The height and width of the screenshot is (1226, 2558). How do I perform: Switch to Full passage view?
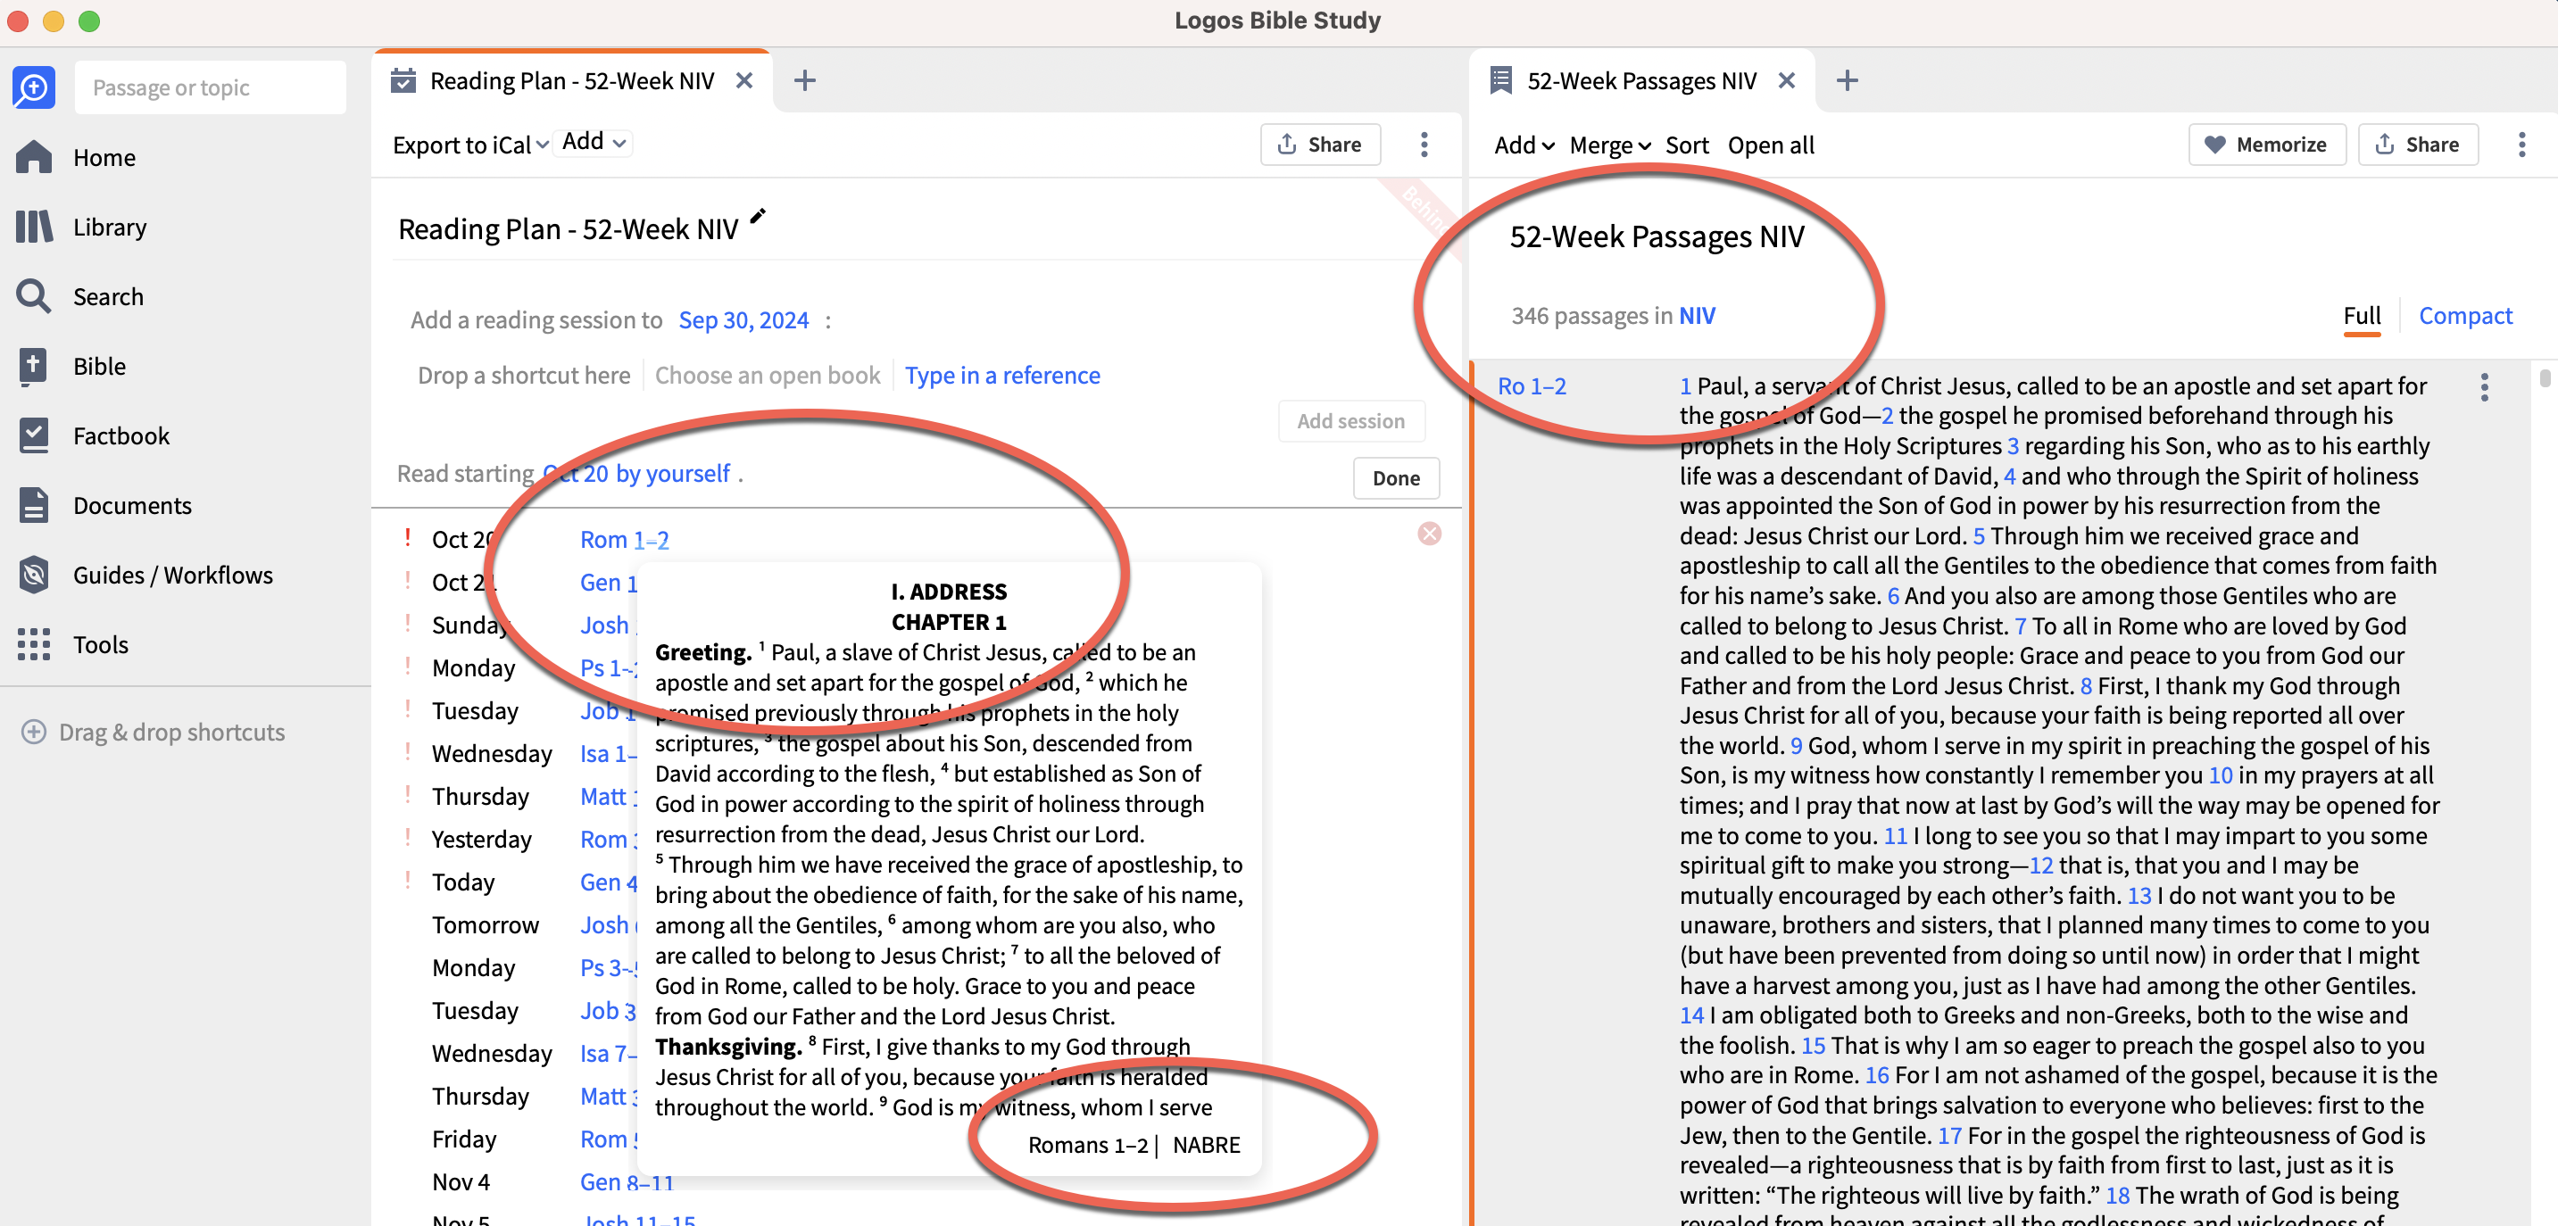(2362, 316)
